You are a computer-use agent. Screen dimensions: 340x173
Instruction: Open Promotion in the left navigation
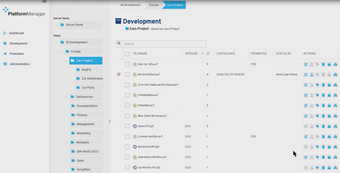[x=16, y=54]
